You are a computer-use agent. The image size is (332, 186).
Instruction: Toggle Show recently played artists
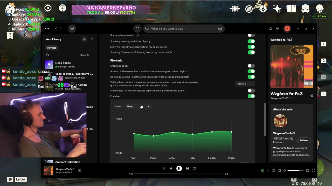[251, 47]
